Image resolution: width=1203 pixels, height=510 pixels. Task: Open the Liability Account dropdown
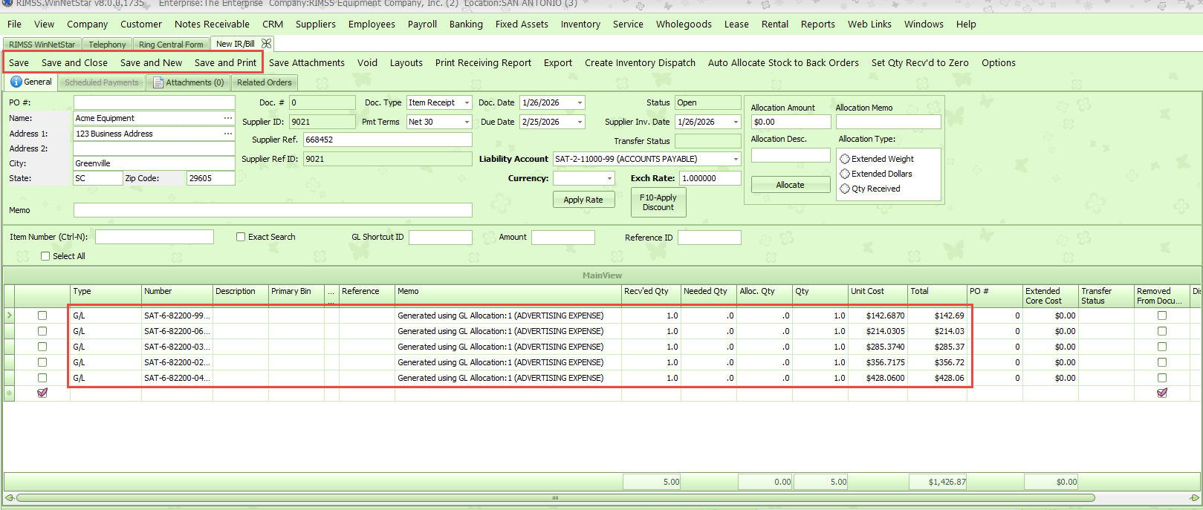click(736, 159)
